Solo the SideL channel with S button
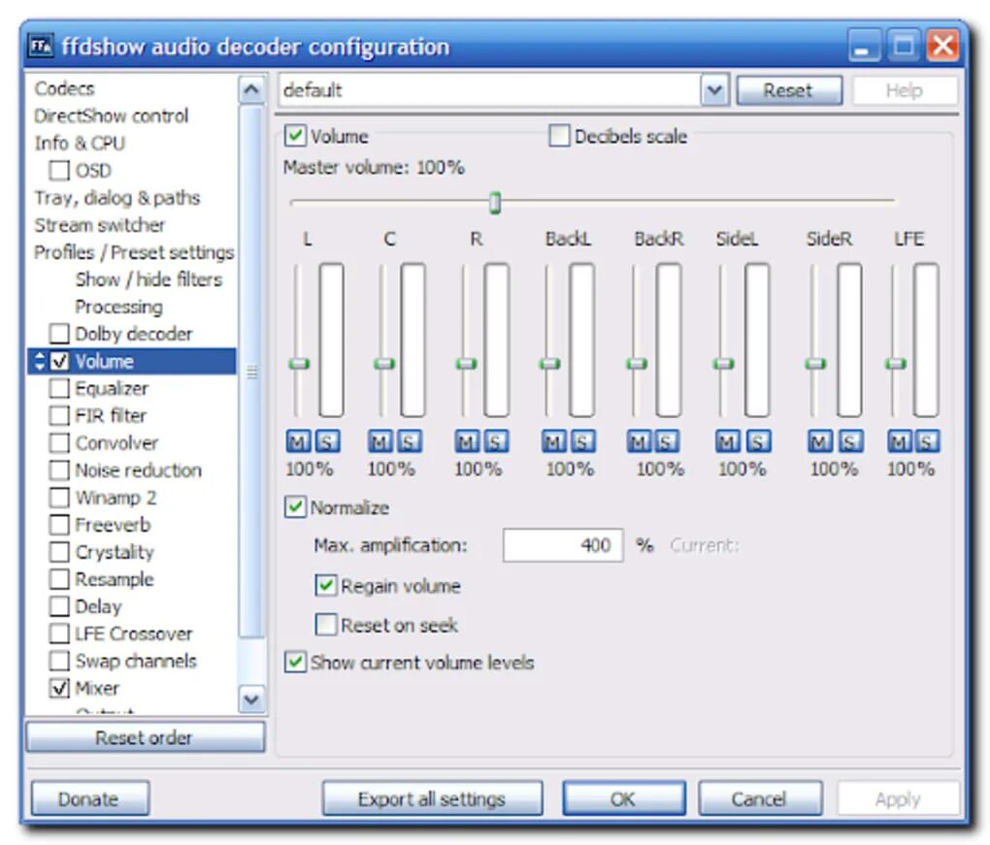Screen dimensions: 990x845 [758, 441]
